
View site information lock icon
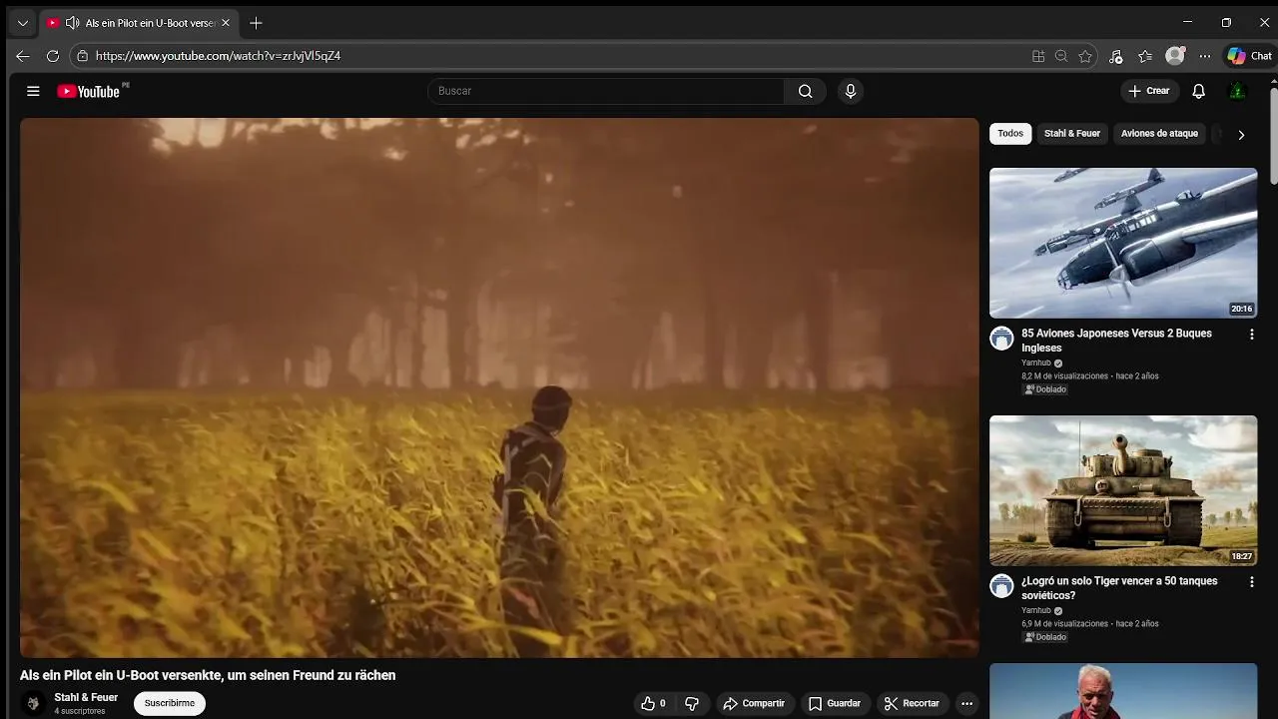coord(83,56)
